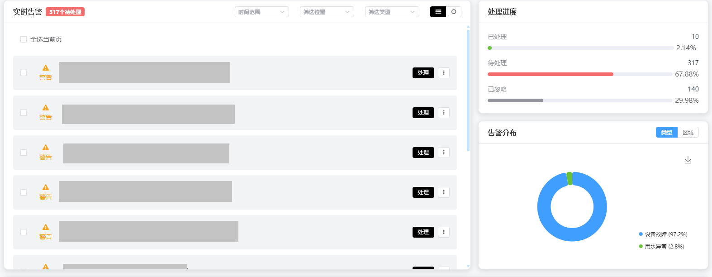Check the 全选当前页 checkbox
Image resolution: width=712 pixels, height=277 pixels.
(x=24, y=39)
